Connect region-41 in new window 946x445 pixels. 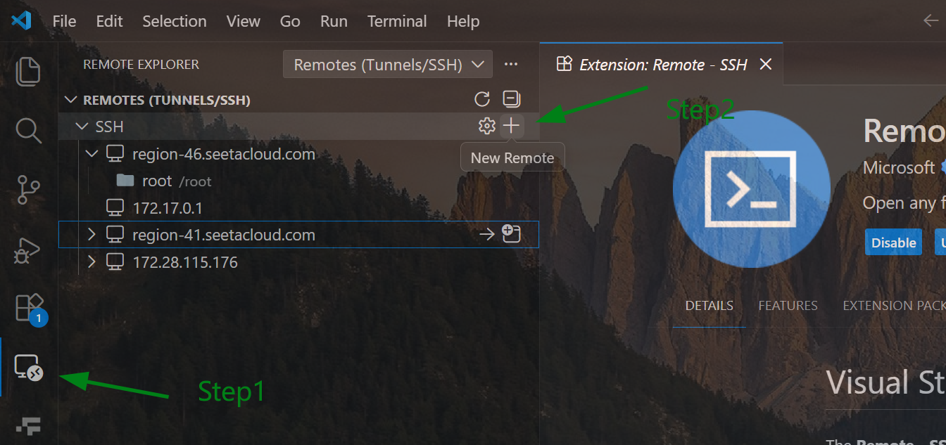[512, 235]
